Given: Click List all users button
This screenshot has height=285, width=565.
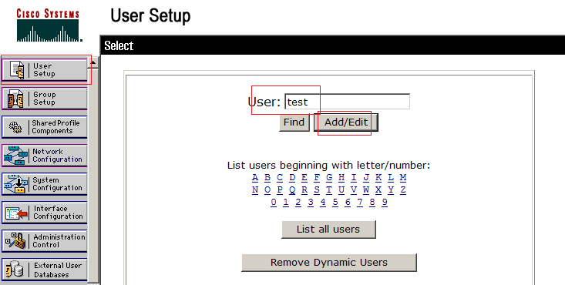Looking at the screenshot, I should 328,230.
